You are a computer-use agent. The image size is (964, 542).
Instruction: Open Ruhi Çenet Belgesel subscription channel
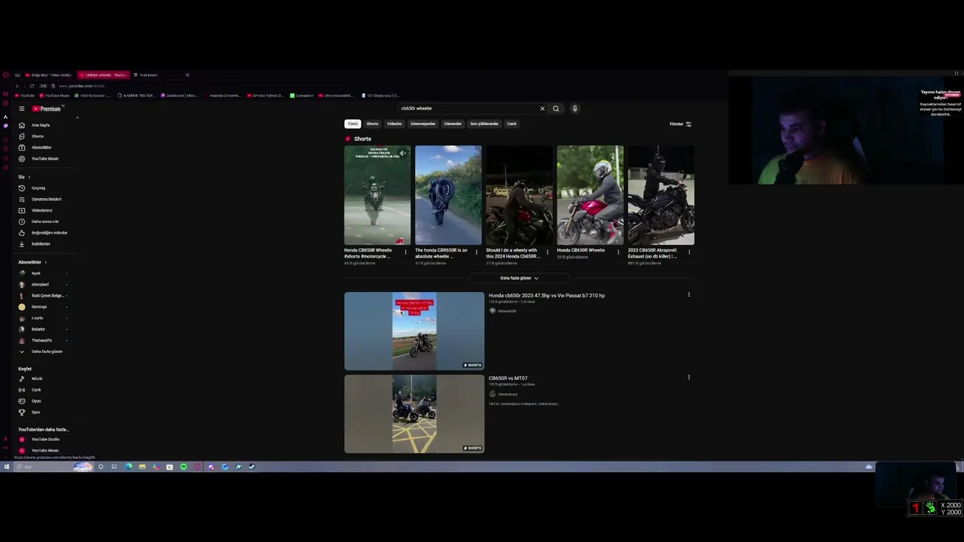pyautogui.click(x=47, y=296)
